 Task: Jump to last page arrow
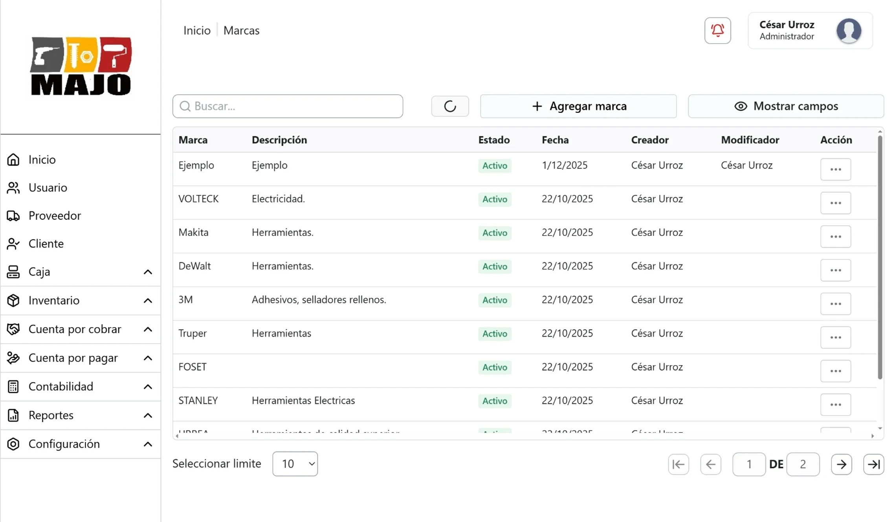click(874, 464)
